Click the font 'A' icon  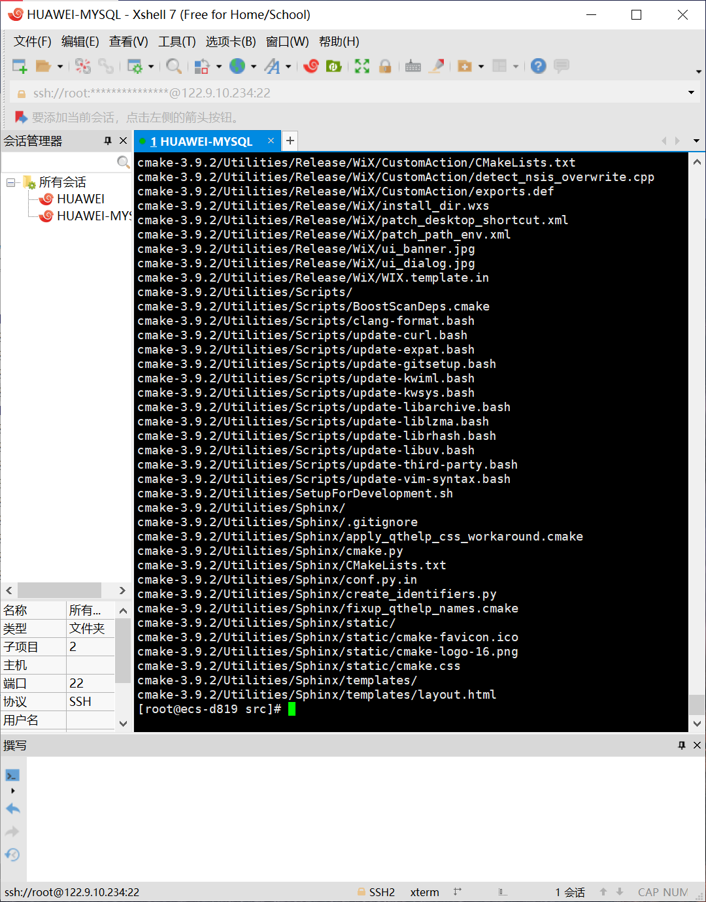(x=272, y=66)
